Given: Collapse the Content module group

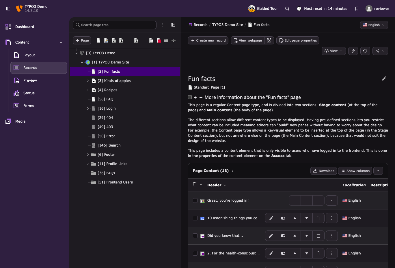Looking at the screenshot, I should tap(61, 42).
